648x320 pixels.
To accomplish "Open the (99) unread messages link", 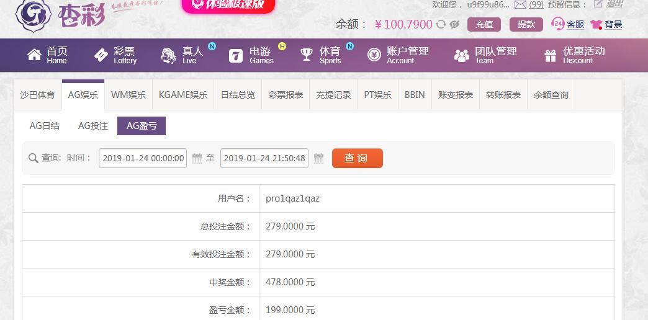I will coord(536,4).
